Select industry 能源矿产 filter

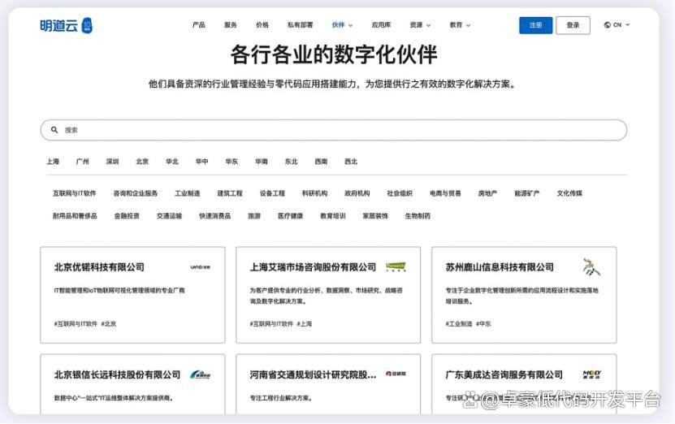527,193
